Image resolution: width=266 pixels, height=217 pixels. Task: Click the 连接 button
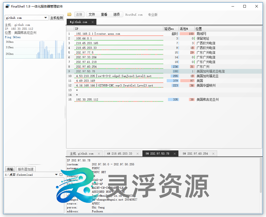coord(79,15)
